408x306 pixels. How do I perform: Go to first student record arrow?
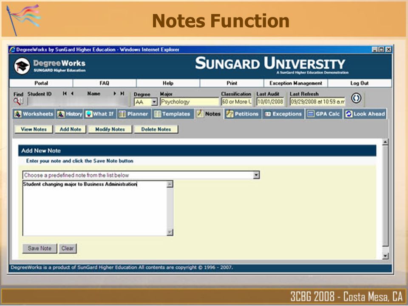tap(65, 93)
